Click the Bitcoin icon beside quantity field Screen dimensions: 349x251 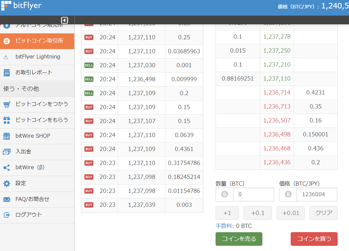point(224,195)
